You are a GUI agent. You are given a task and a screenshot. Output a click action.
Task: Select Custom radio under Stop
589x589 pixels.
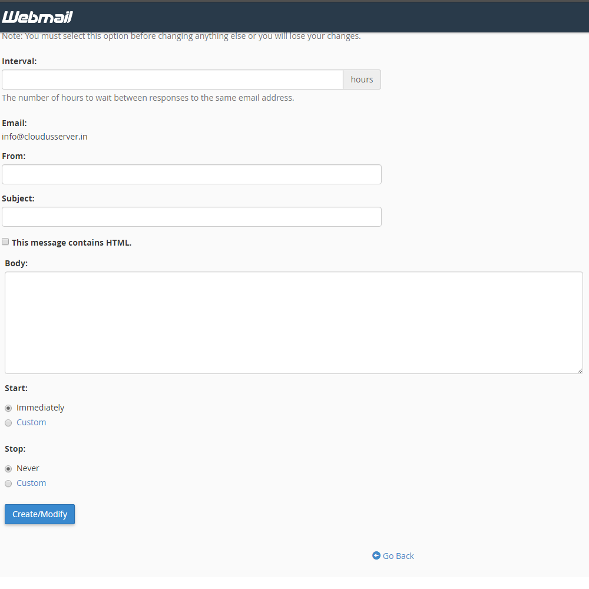click(8, 484)
